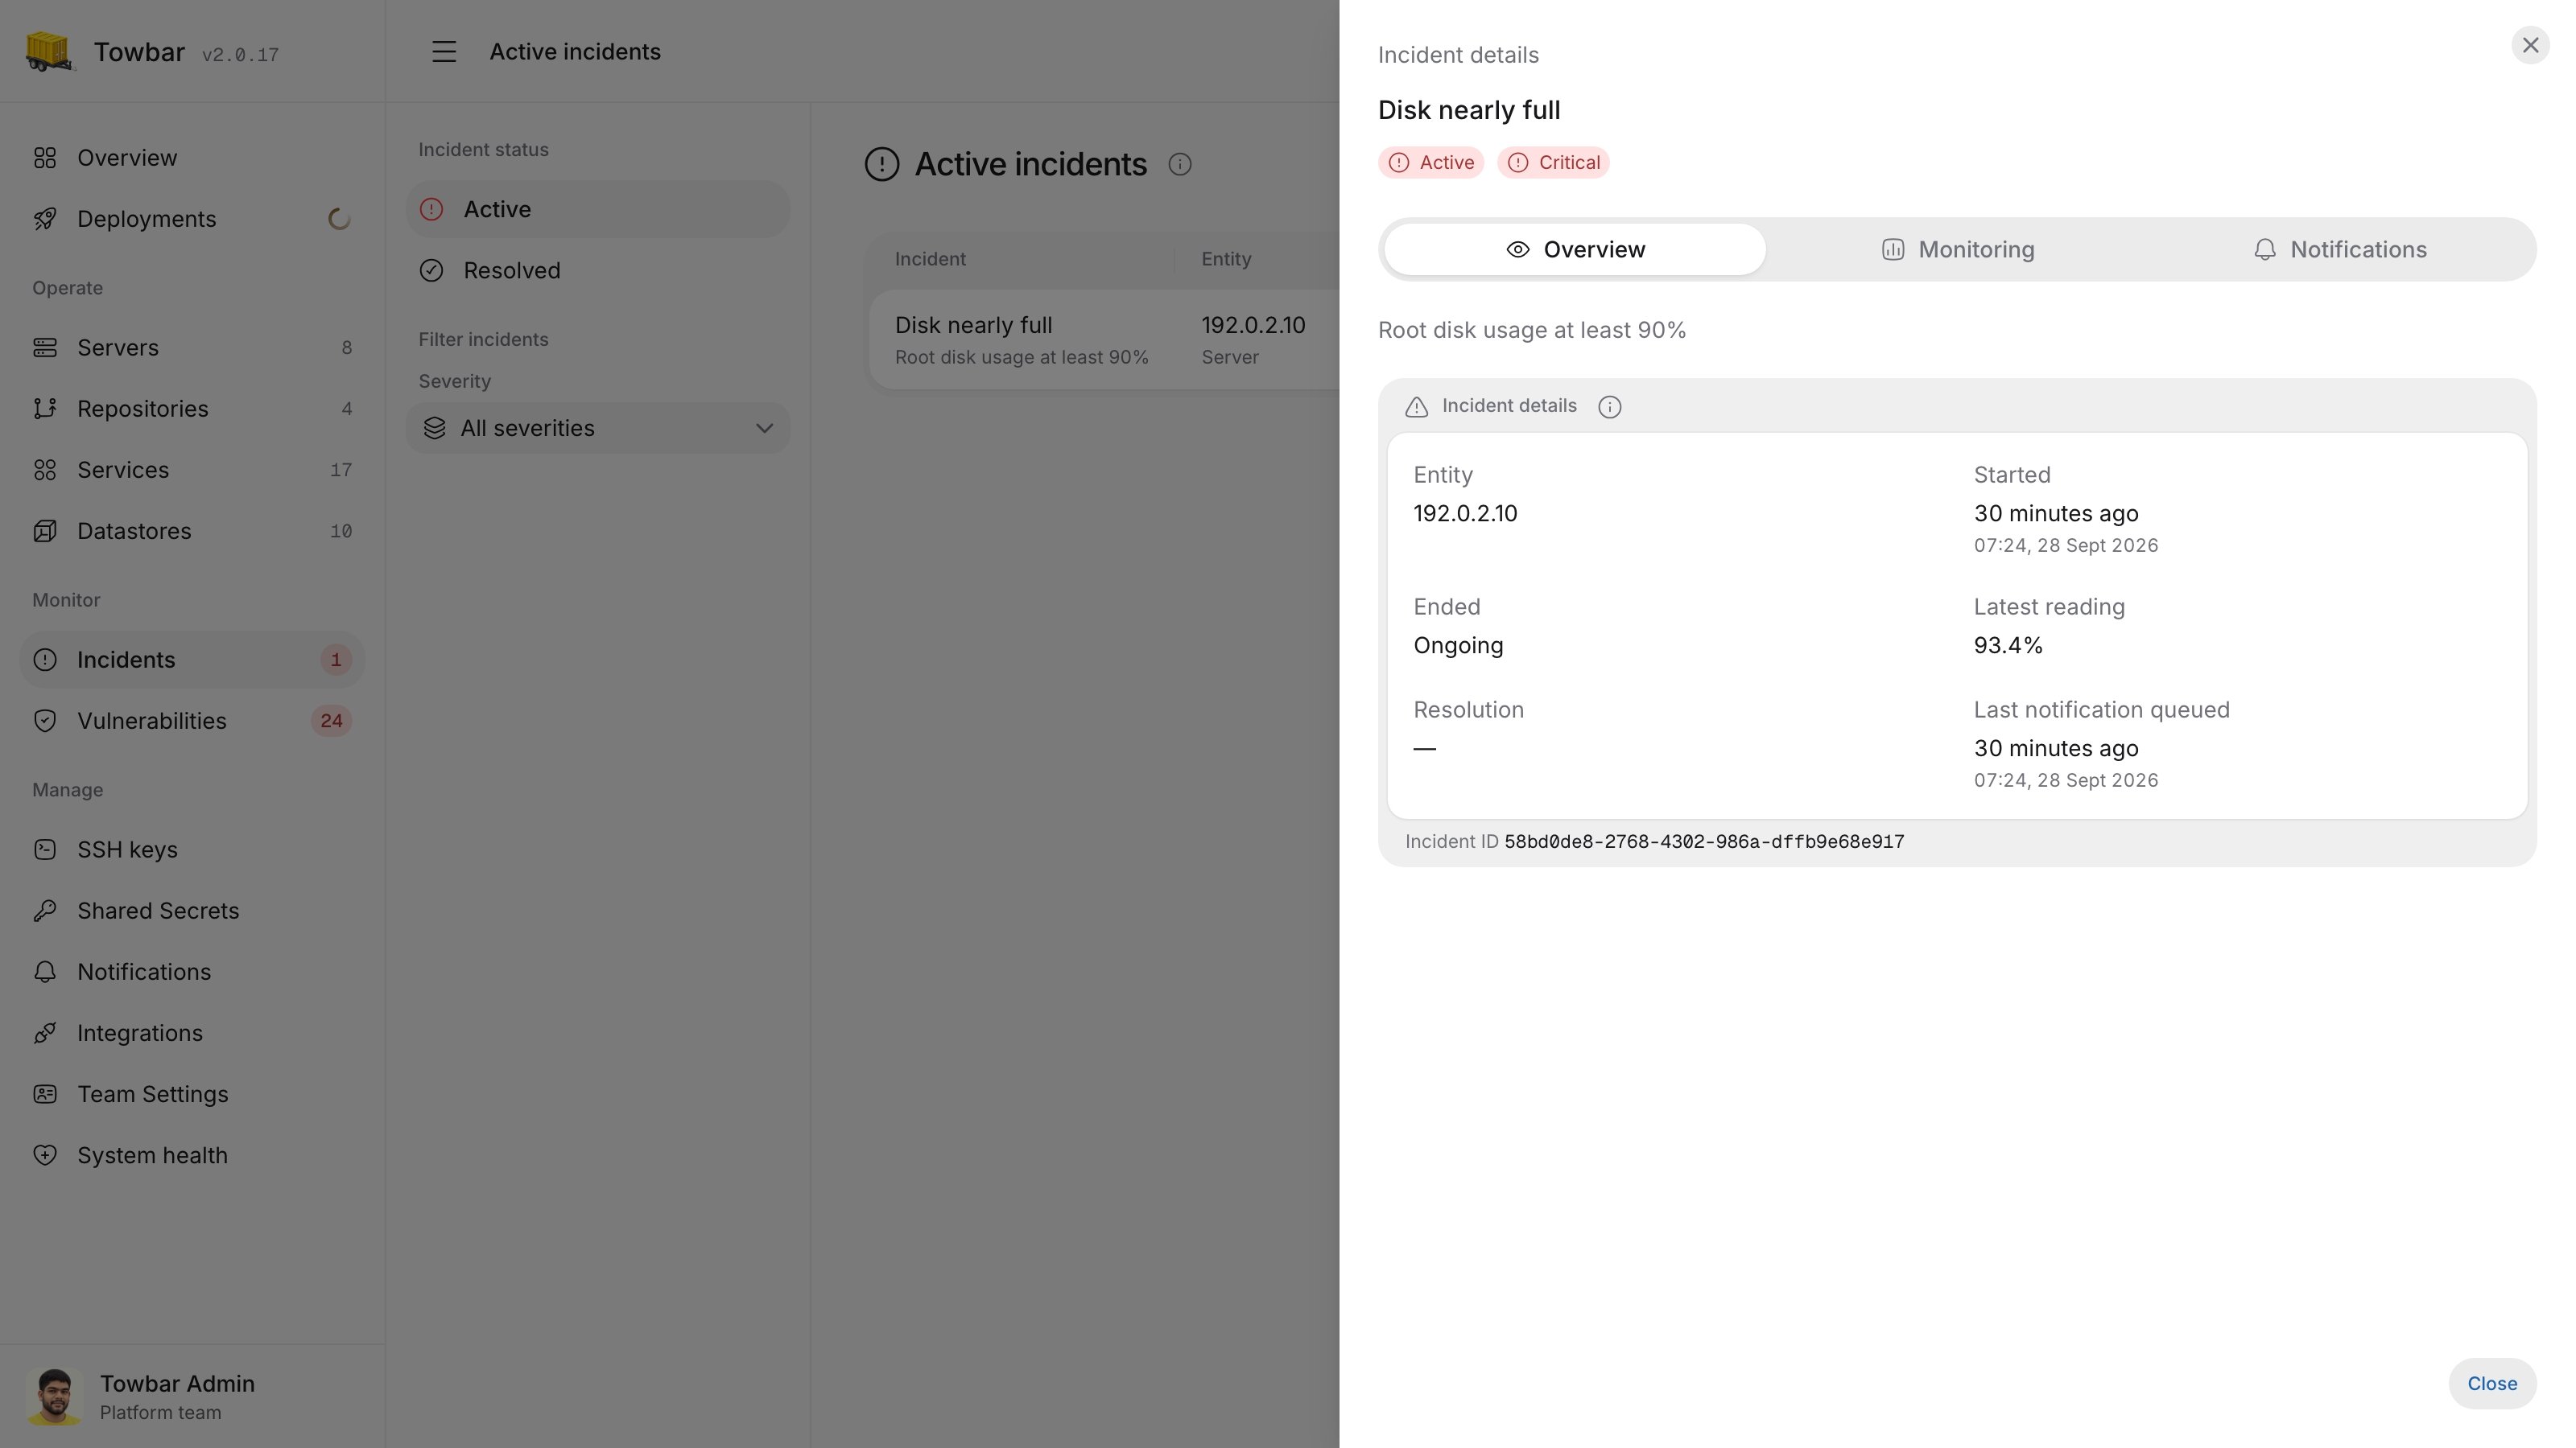The width and height of the screenshot is (2576, 1448).
Task: Open SSH keys page
Action: (x=192, y=849)
